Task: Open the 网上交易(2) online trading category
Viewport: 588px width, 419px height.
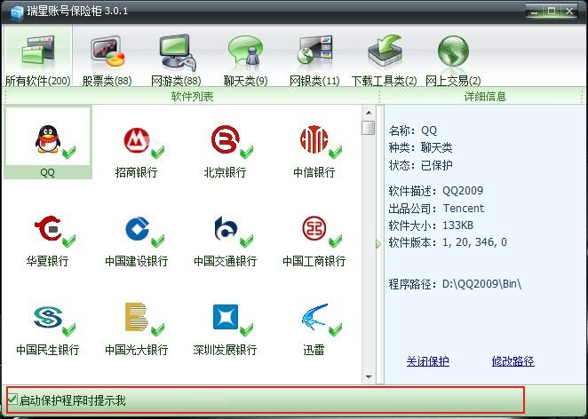Action: [453, 61]
